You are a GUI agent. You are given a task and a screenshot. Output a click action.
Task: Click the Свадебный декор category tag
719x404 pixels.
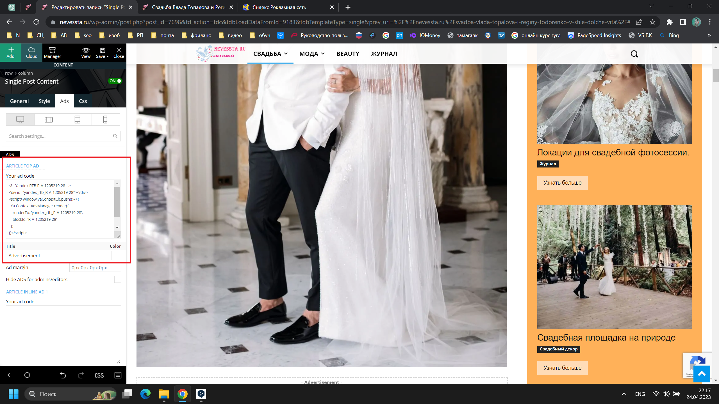(558, 349)
